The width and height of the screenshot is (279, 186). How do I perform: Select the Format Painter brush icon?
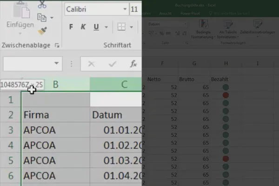coord(42,31)
